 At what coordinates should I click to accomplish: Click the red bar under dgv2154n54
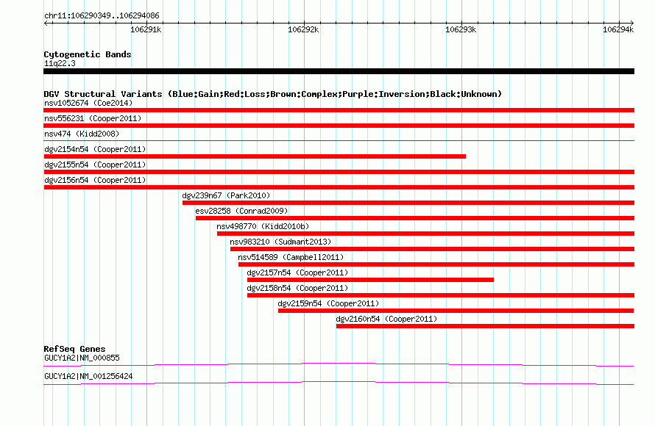[x=255, y=156]
